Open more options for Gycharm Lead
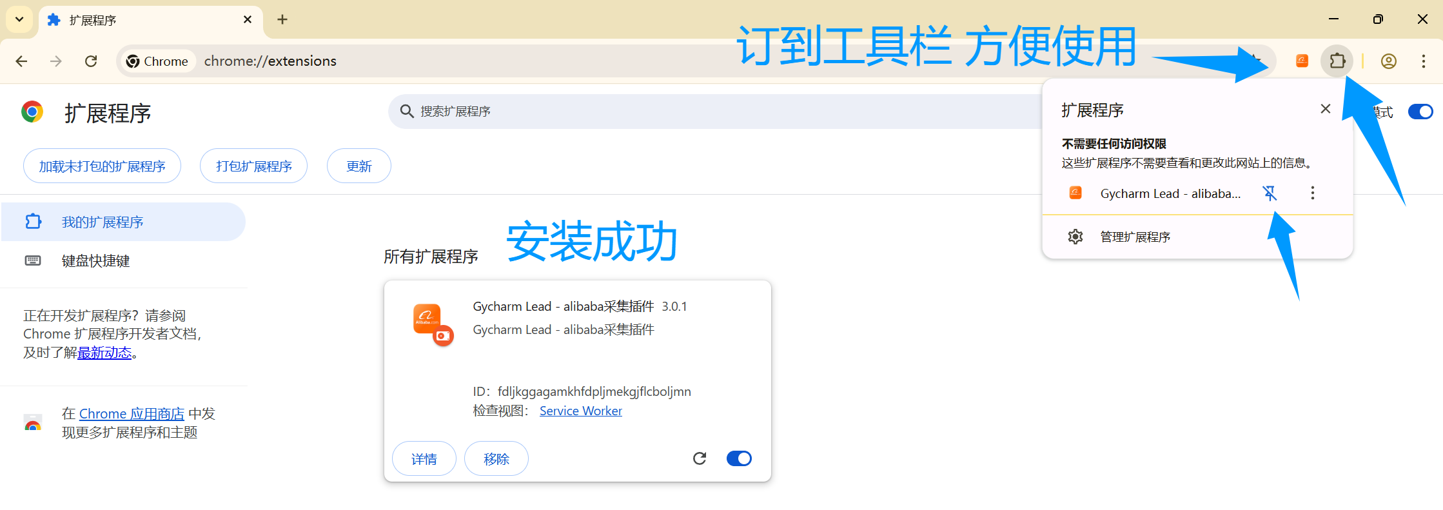Image resolution: width=1443 pixels, height=510 pixels. tap(1313, 193)
